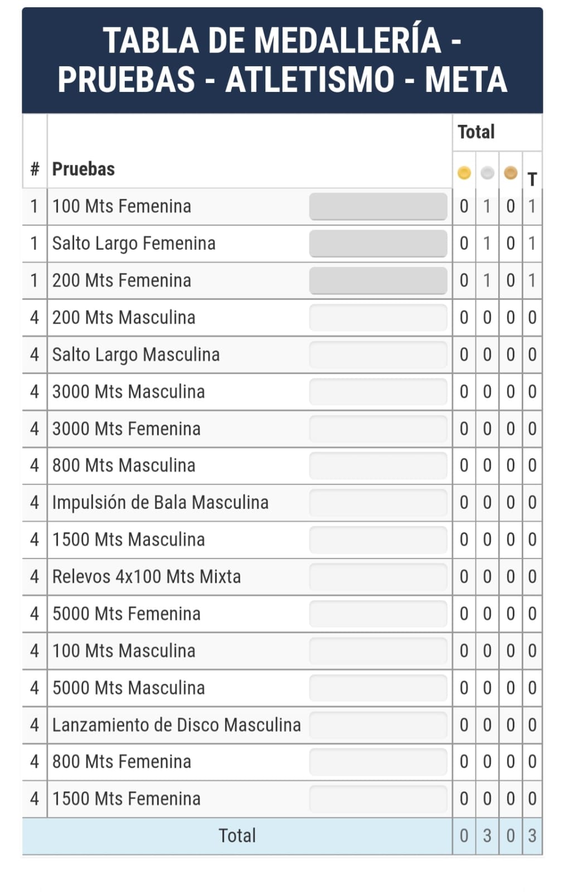Click the 1500 Mts Femenina empty bar
The image size is (564, 892).
click(378, 799)
